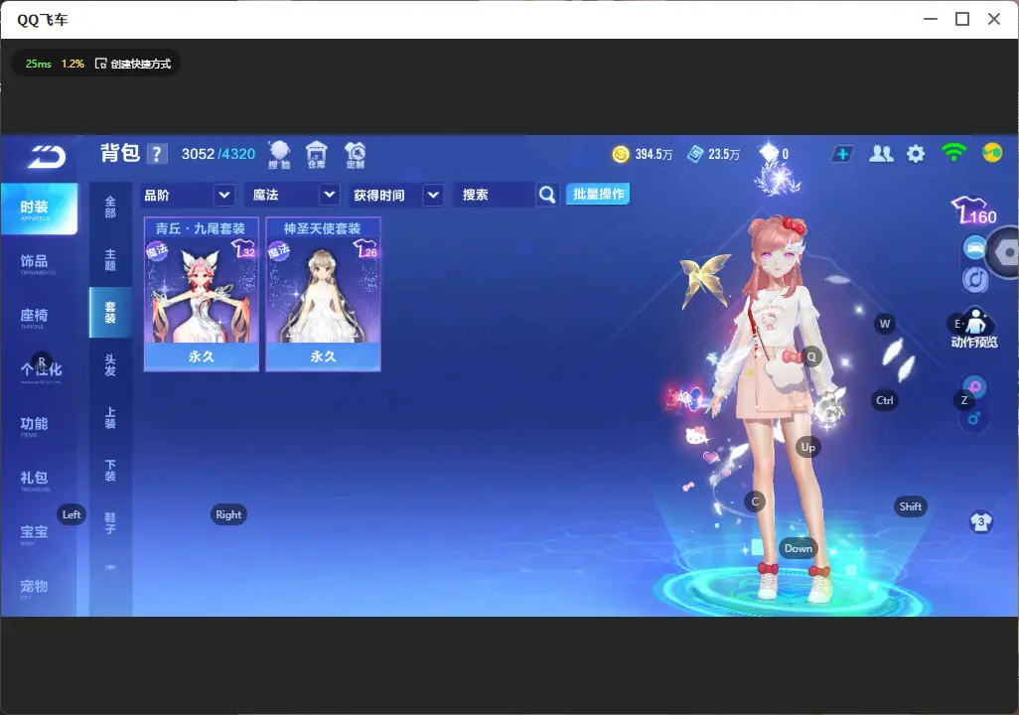The image size is (1019, 715).
Task: Click the search magnifier icon
Action: pos(547,195)
